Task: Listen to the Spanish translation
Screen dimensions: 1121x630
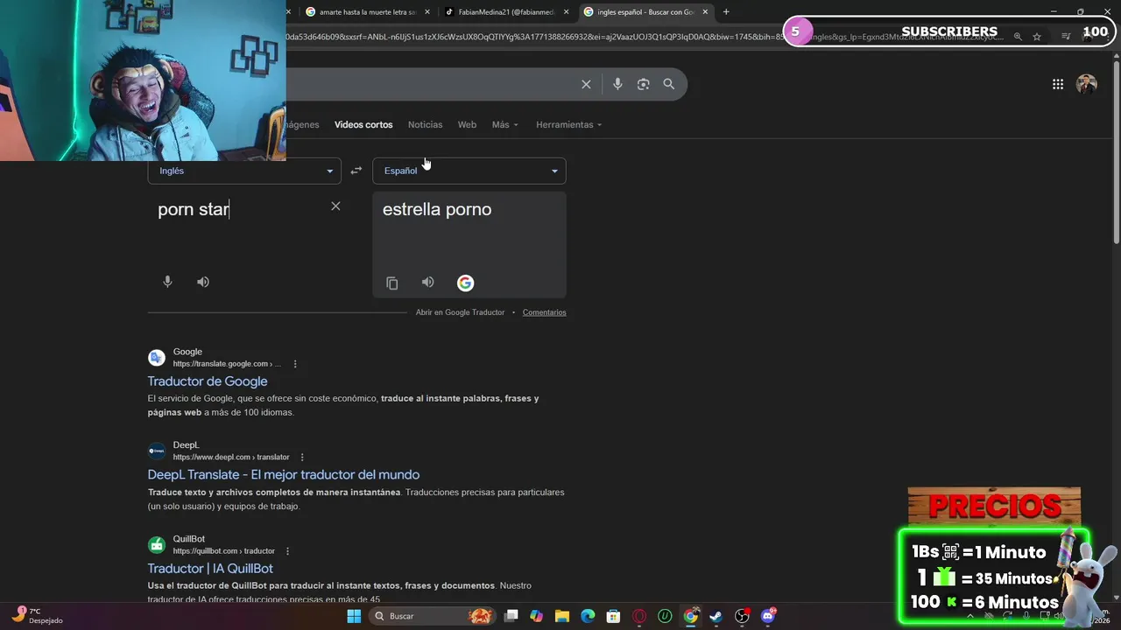Action: (427, 282)
